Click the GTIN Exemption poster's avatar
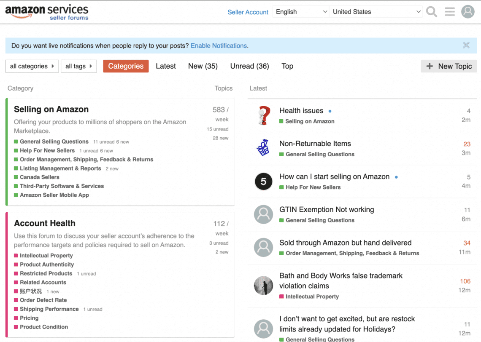481x342 pixels. [263, 214]
